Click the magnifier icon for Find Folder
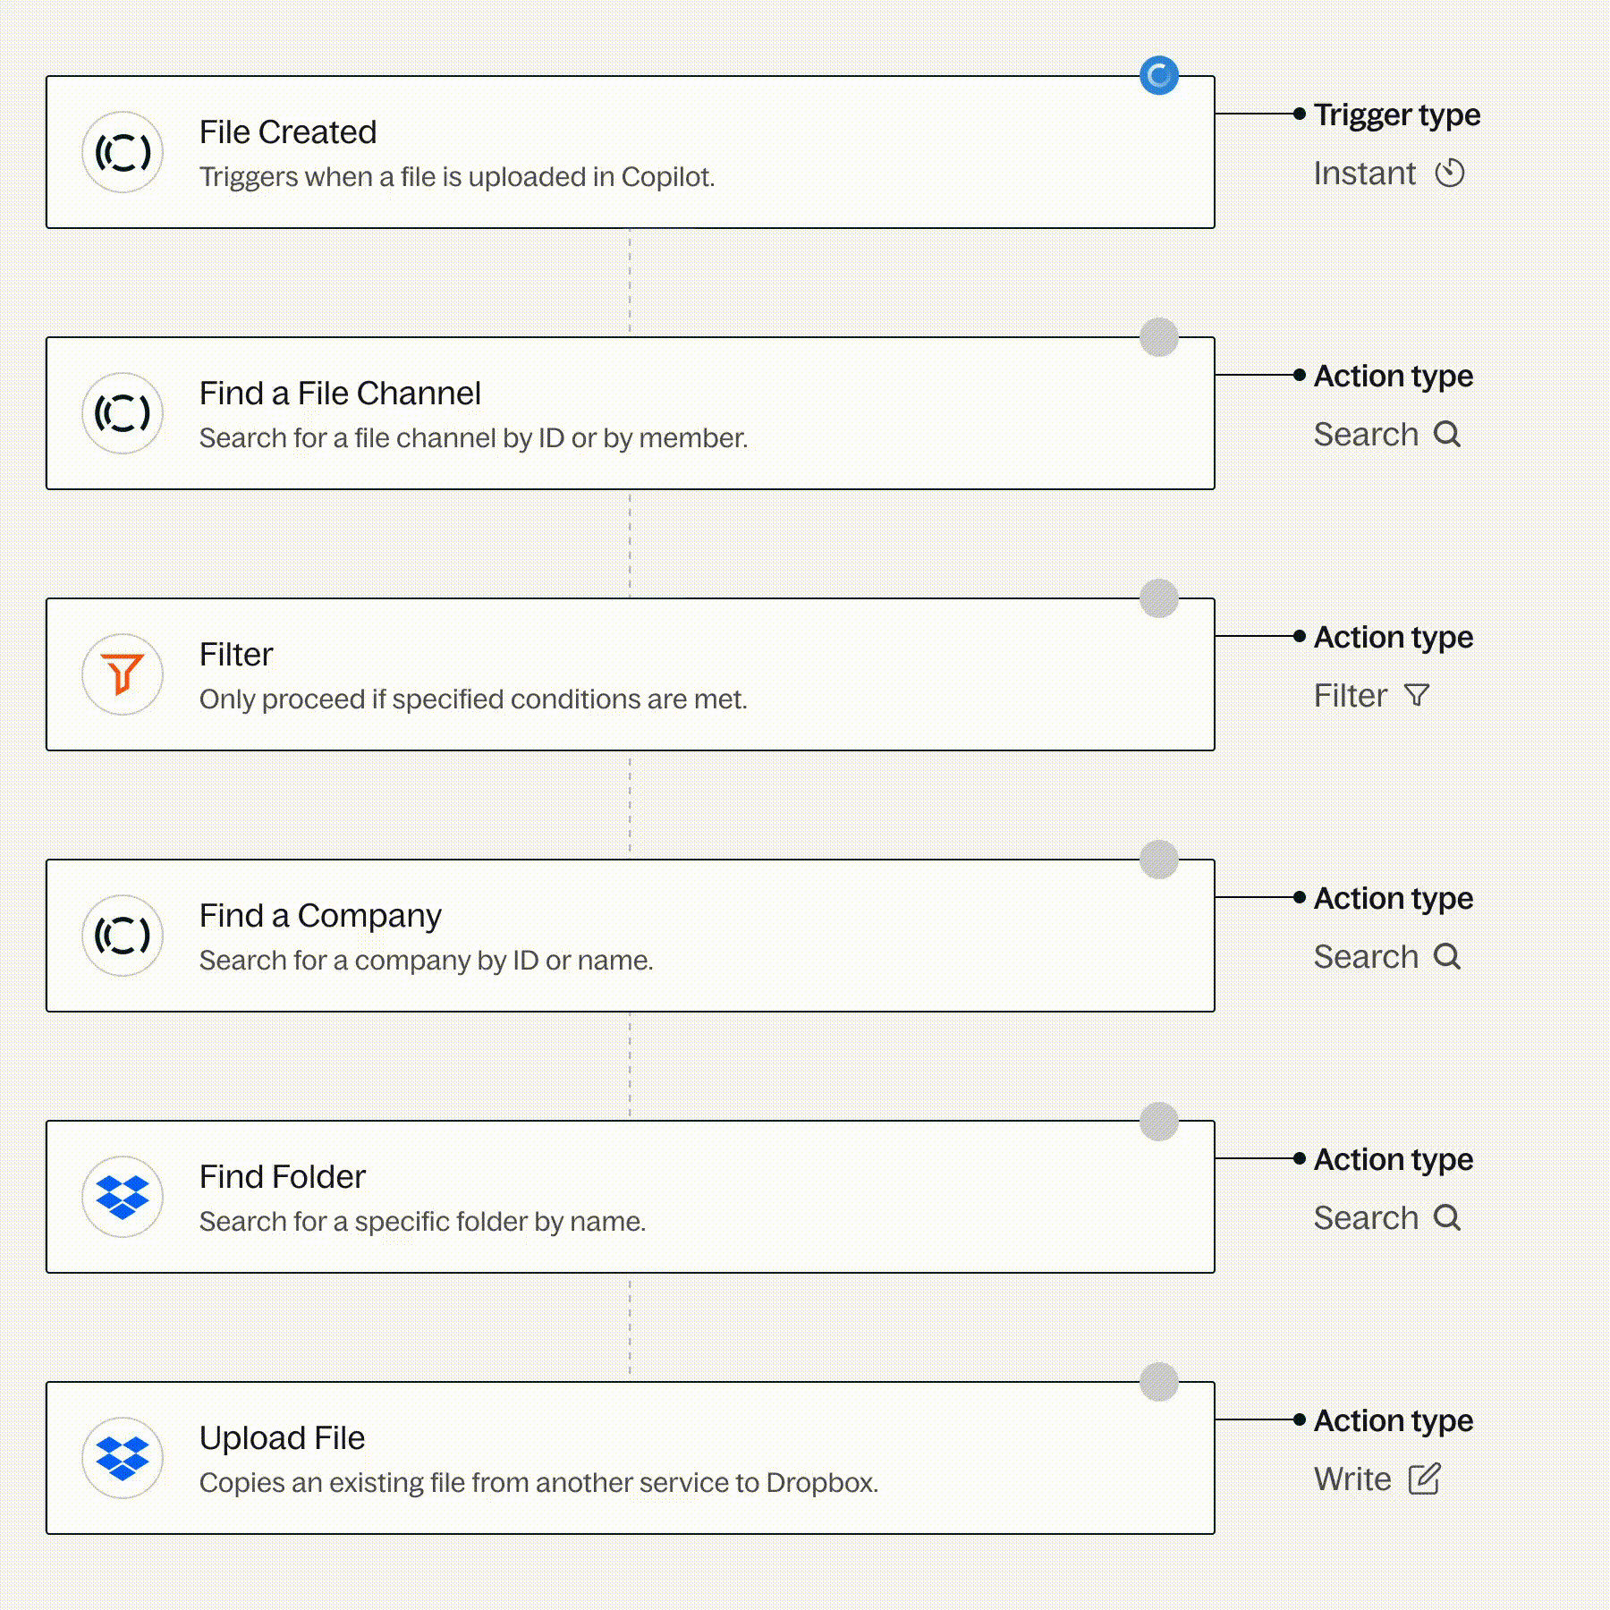Image resolution: width=1610 pixels, height=1610 pixels. click(1447, 1217)
